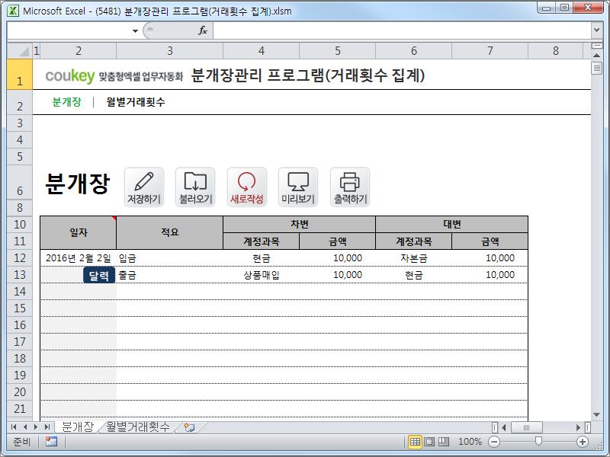Click the 출력하기 printer icon

(x=350, y=187)
